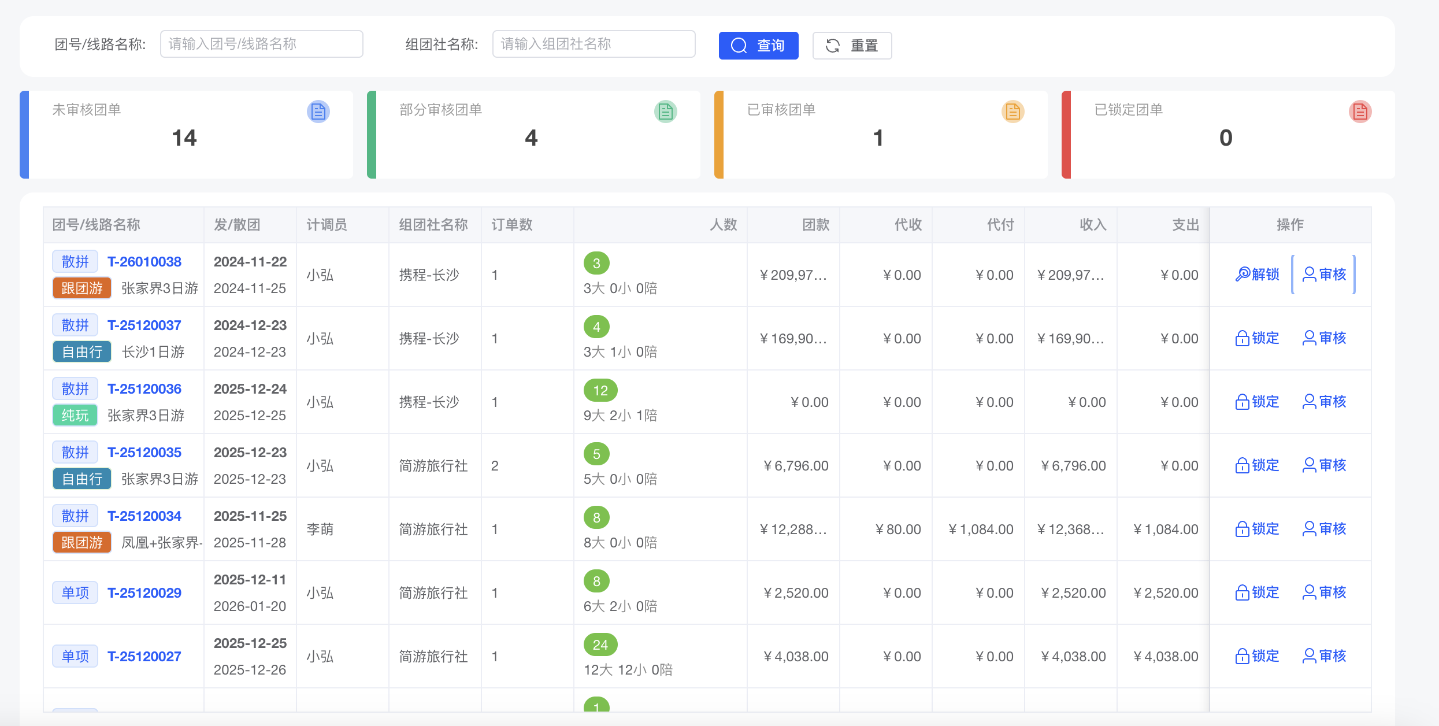Click 锁定 on row T-25120029

click(1257, 592)
